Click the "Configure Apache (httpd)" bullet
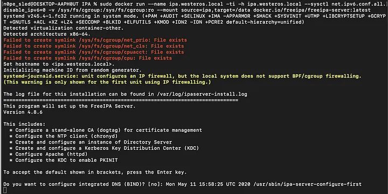Image resolution: width=388 pixels, height=194 pixels. point(48,154)
